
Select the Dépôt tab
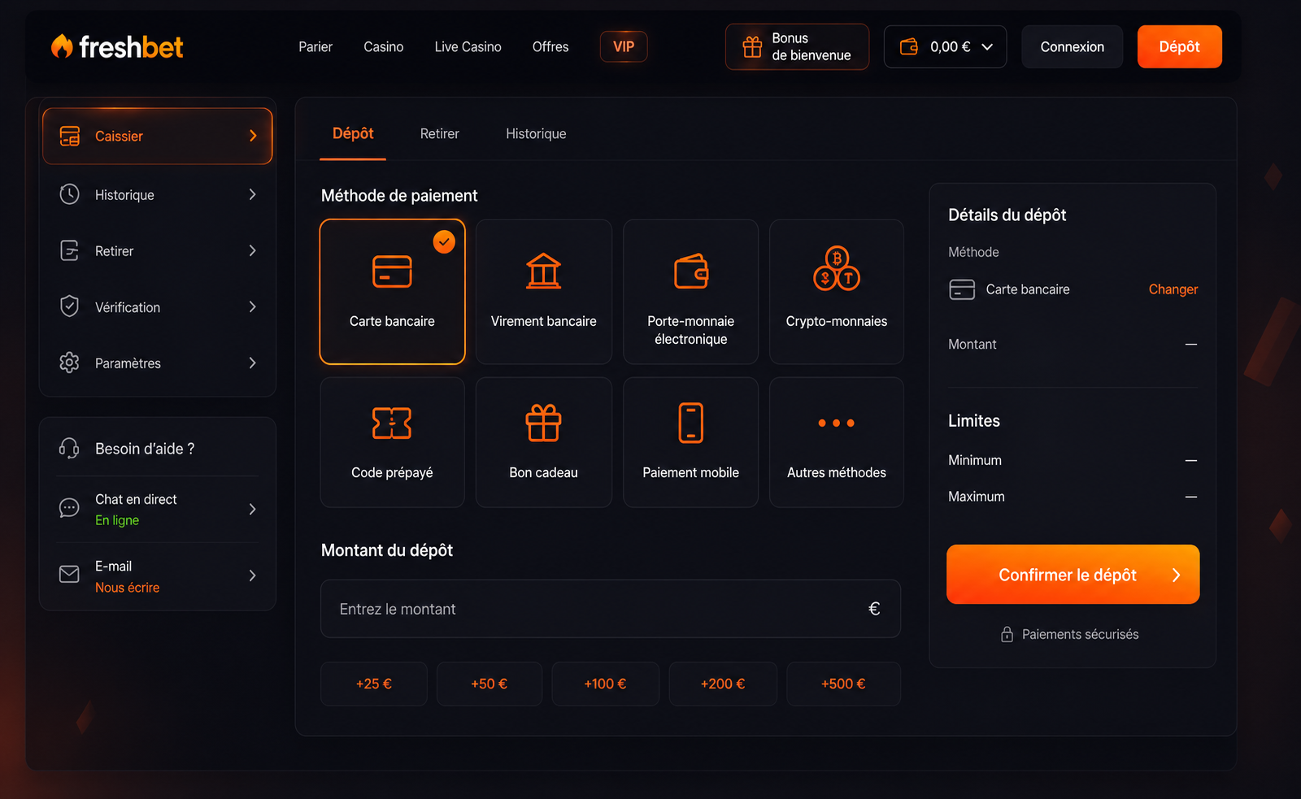(x=353, y=133)
